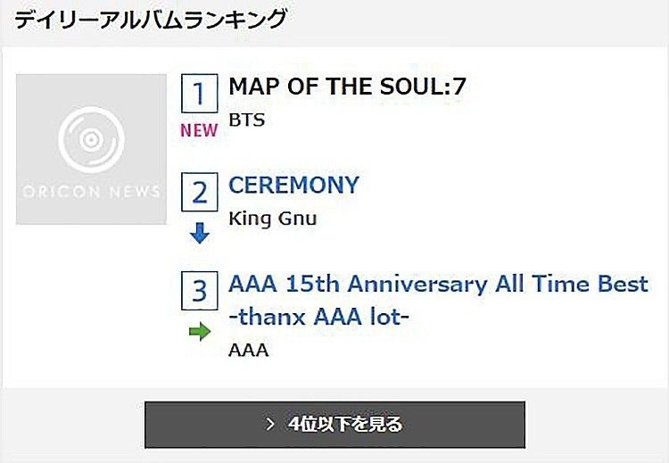Click the AAA artist name
Screen dimensions: 669x463
click(x=248, y=350)
